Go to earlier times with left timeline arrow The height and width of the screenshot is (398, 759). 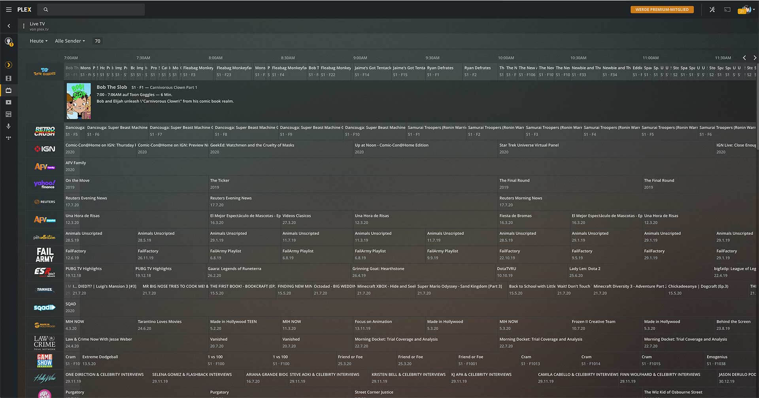(x=744, y=58)
